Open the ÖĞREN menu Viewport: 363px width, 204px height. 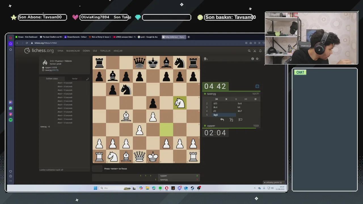point(86,51)
